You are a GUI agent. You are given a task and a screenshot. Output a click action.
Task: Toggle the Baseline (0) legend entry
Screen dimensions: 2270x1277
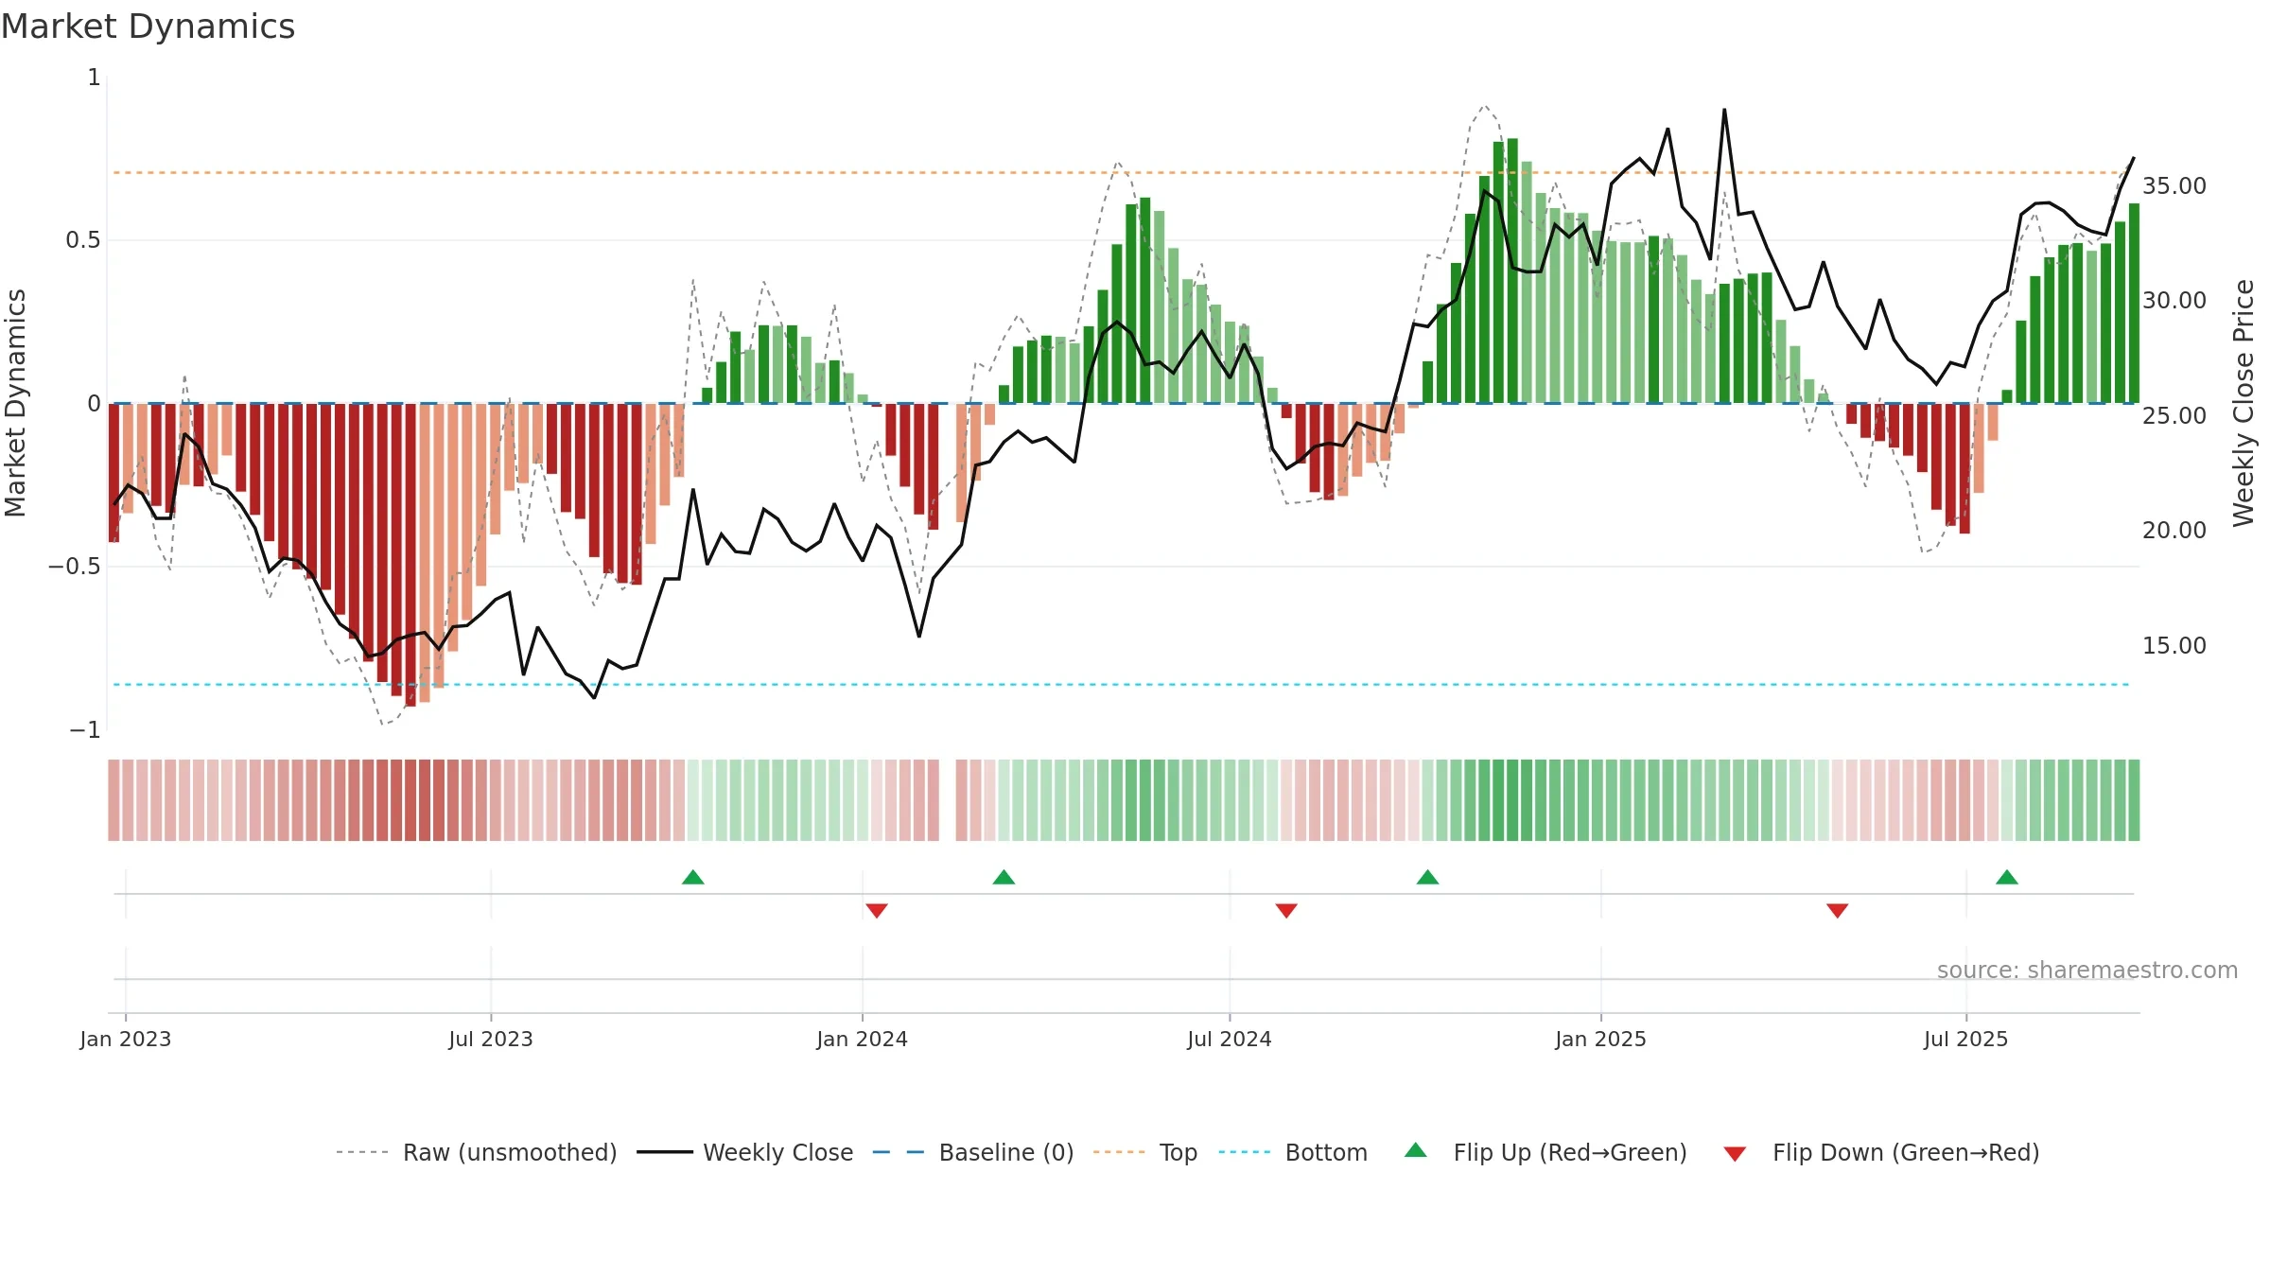tap(973, 1152)
